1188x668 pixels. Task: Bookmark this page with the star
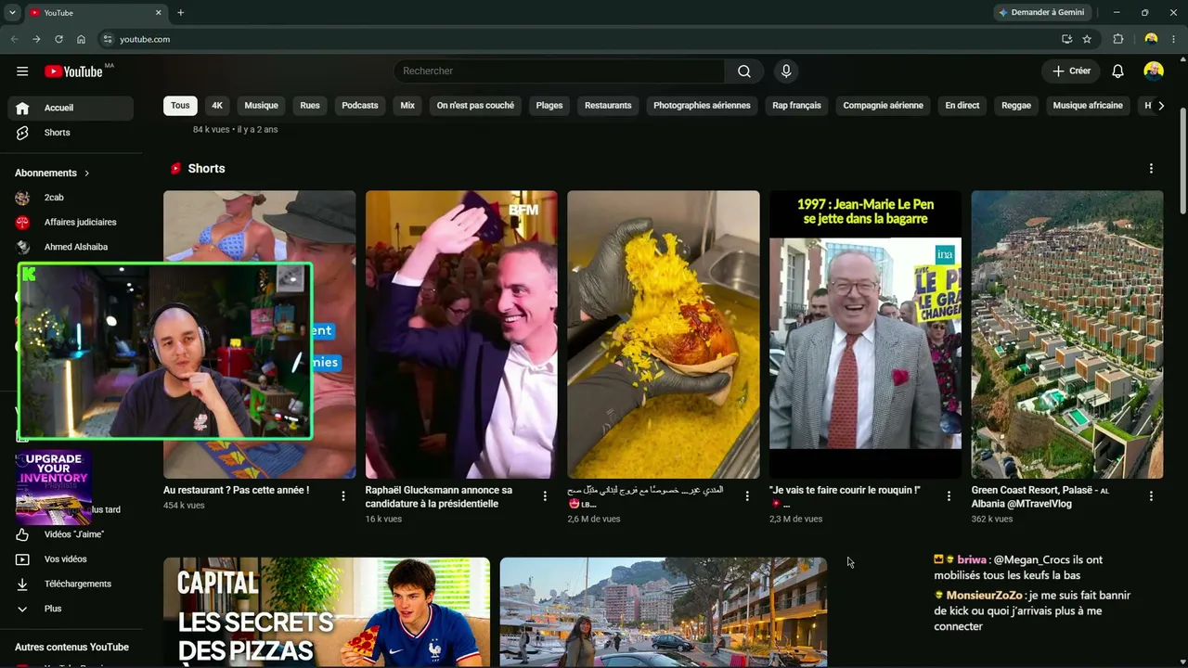click(1087, 39)
